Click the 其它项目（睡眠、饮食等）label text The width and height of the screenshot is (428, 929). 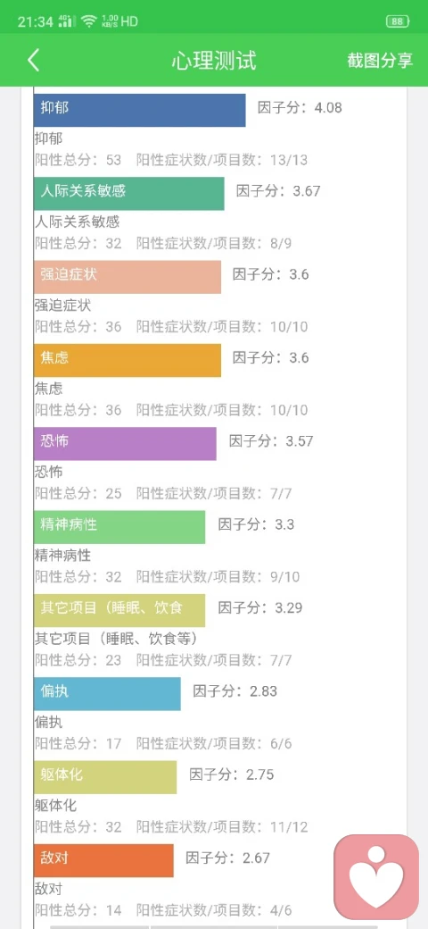[117, 640]
